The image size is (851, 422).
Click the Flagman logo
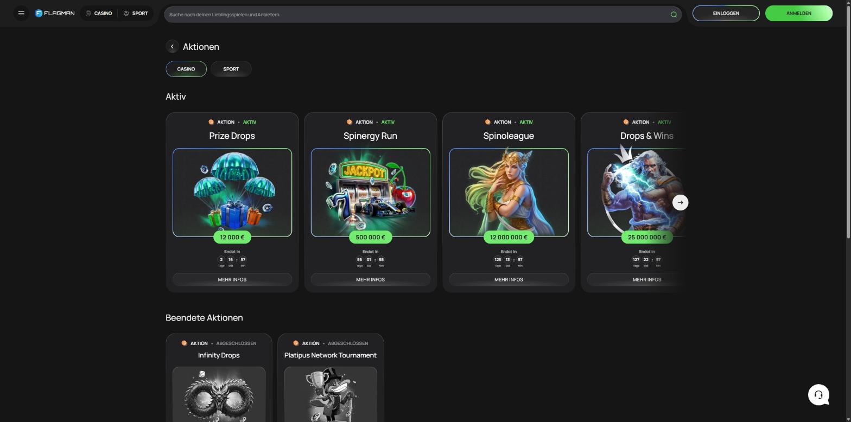[x=55, y=14]
